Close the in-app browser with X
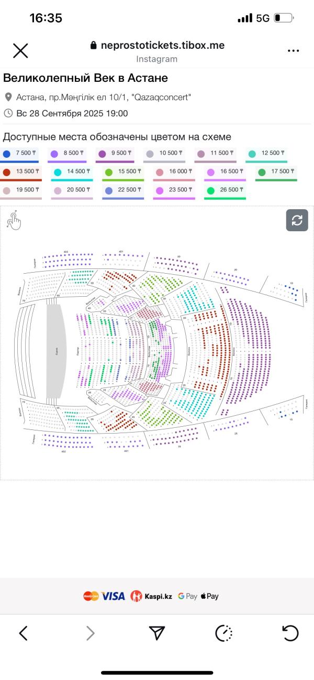 pos(20,51)
